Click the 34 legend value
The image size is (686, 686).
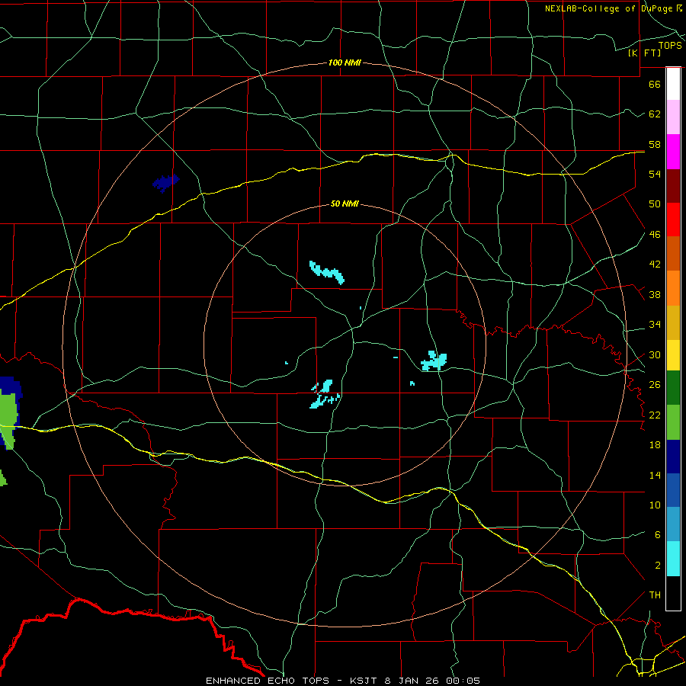655,325
